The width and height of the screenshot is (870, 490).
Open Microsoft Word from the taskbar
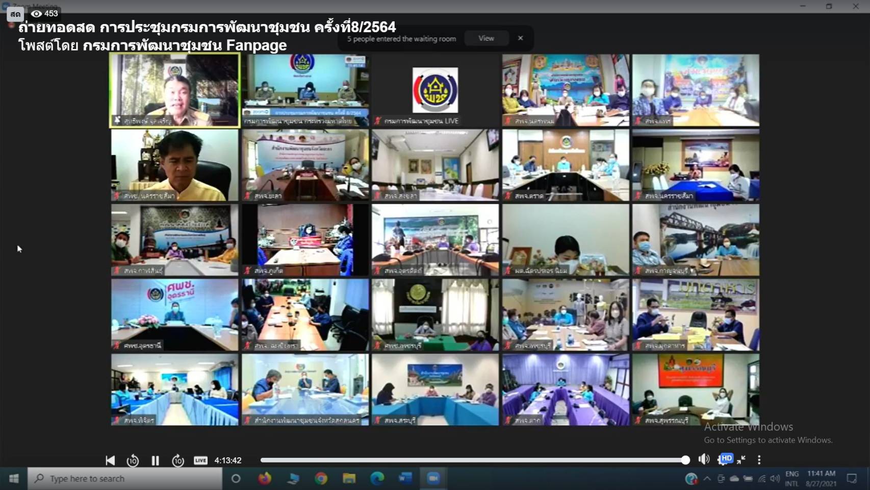tap(405, 479)
